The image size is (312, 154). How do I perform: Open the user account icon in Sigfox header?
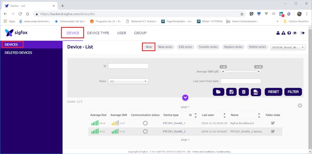(x=278, y=33)
